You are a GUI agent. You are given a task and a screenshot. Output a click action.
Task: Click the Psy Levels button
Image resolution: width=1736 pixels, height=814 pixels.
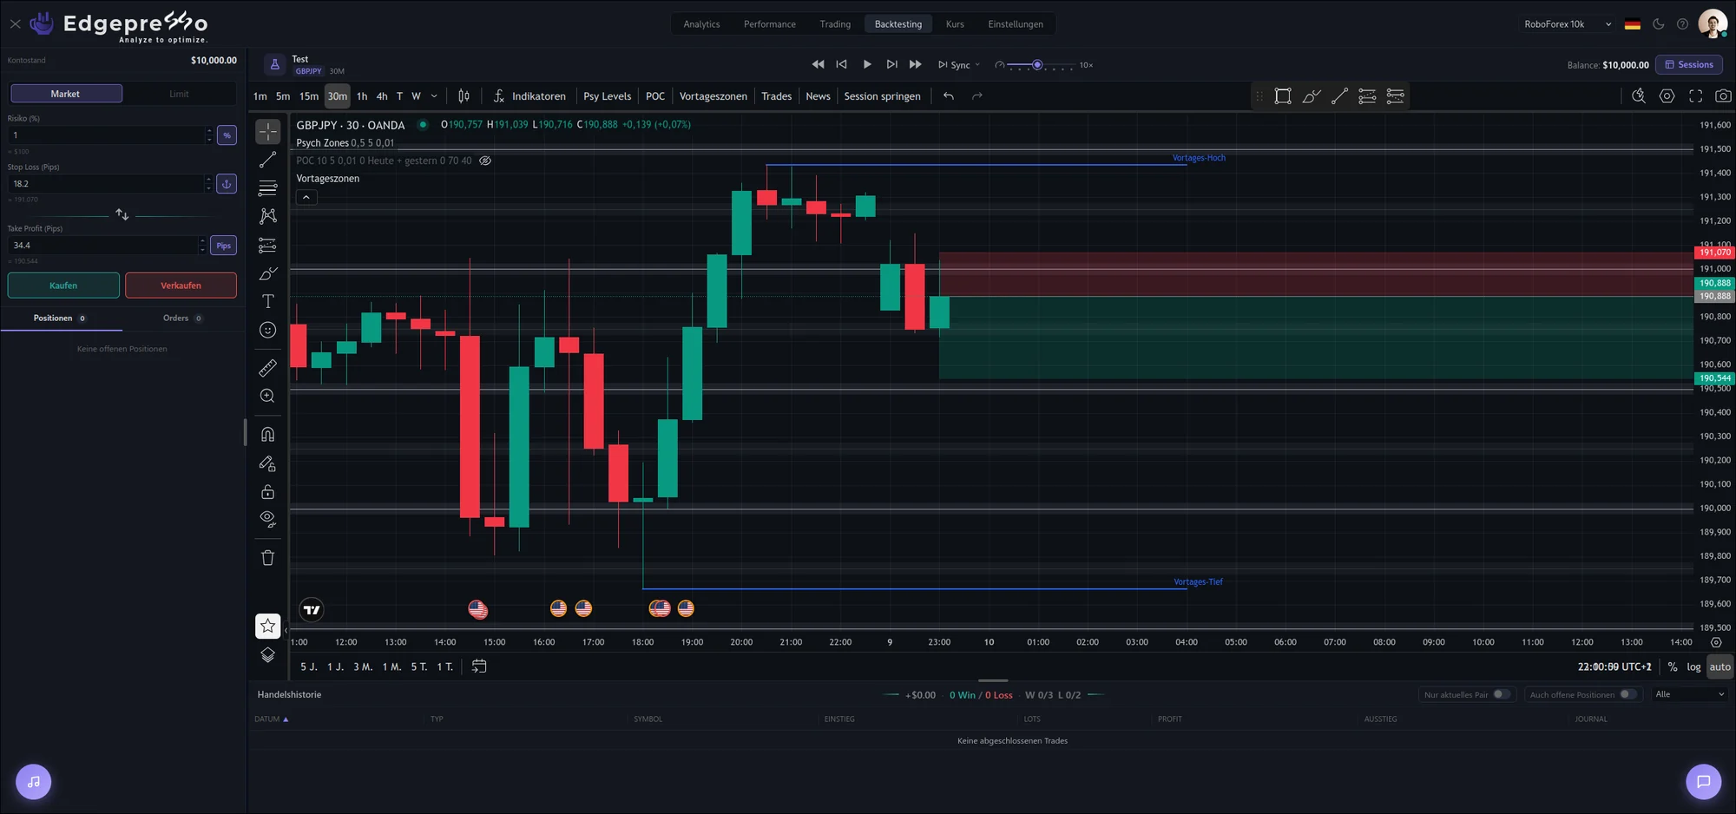tap(608, 96)
